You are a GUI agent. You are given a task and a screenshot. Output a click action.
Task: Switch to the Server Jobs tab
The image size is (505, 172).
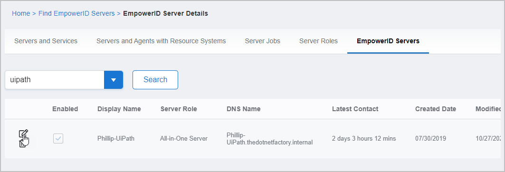[263, 41]
